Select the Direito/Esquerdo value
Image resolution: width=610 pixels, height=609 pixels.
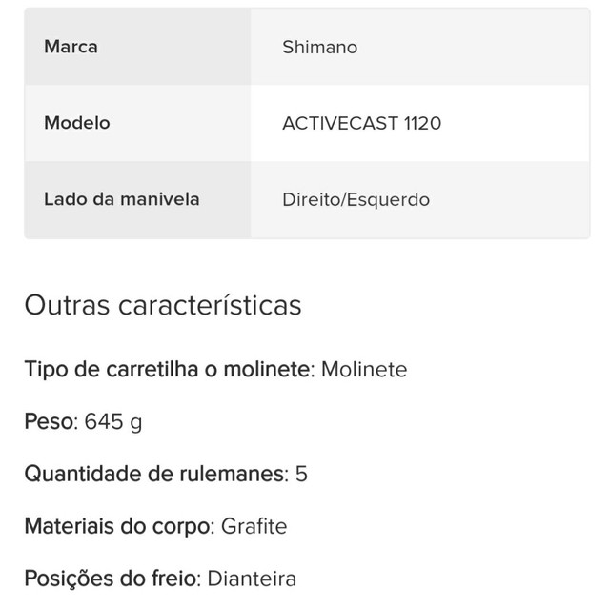[x=356, y=200]
